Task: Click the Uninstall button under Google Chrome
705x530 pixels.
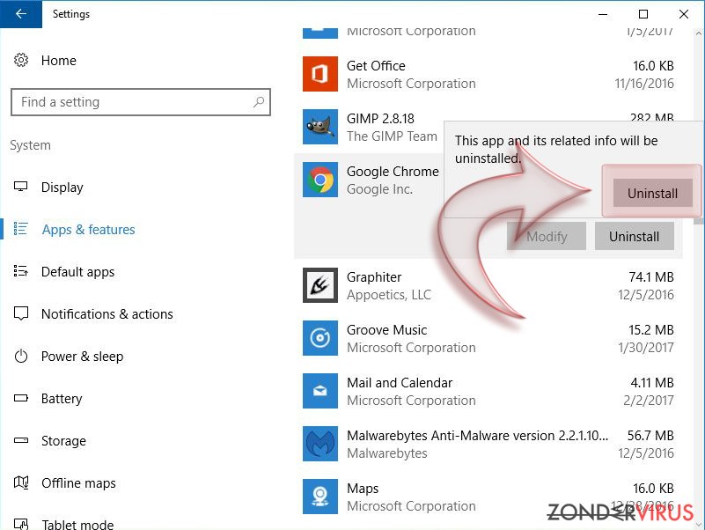Action: (x=634, y=236)
